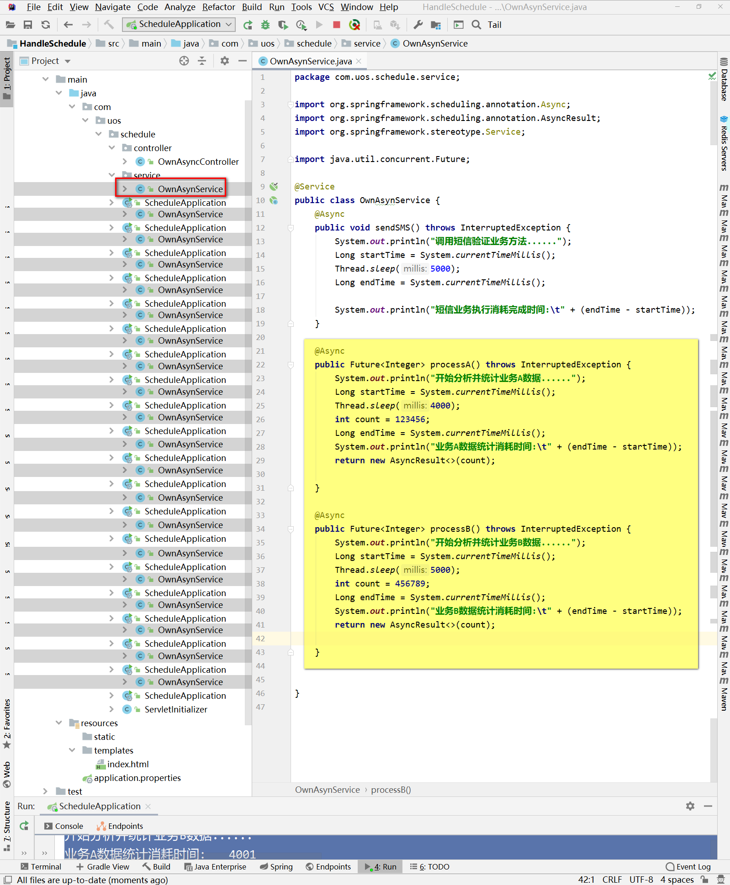Start debugging with the green bug icon
Viewport: 730px width, 885px height.
265,25
